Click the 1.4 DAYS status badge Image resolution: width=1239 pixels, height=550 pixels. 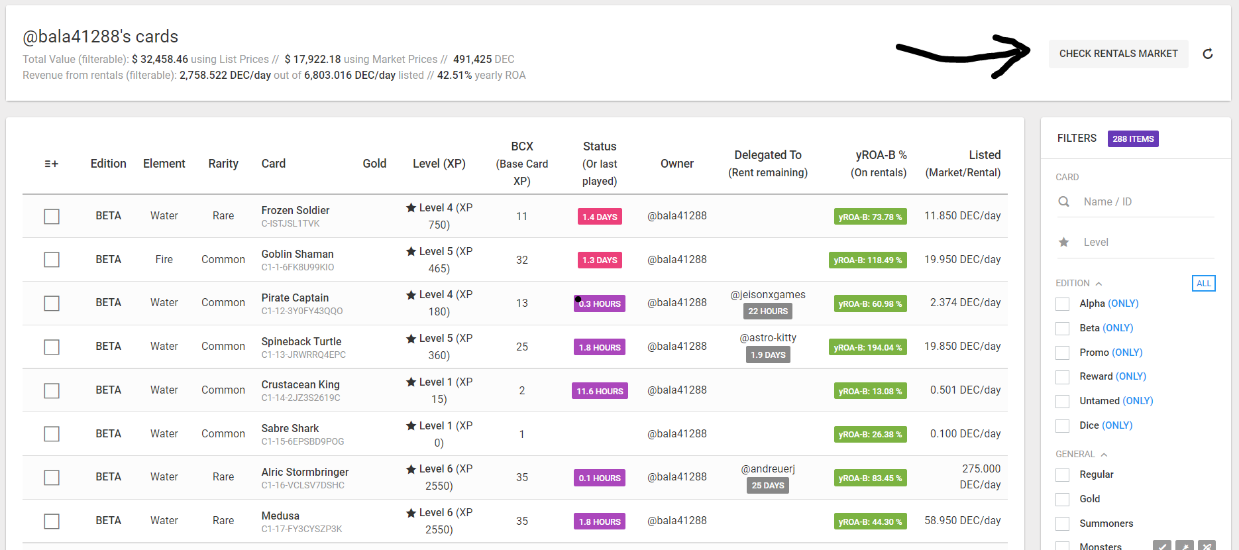coord(600,217)
